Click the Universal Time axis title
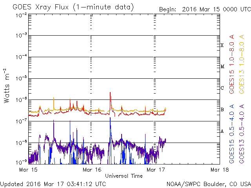The image size is (251, 188). click(x=124, y=176)
